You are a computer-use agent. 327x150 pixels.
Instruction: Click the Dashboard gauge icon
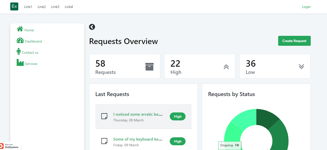[x=20, y=41]
